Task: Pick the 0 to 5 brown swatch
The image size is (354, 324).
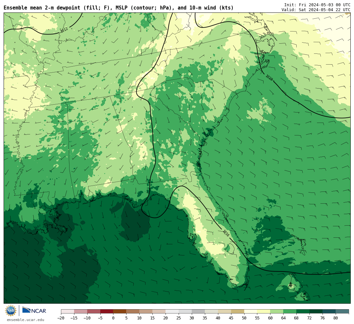Action: (120, 312)
